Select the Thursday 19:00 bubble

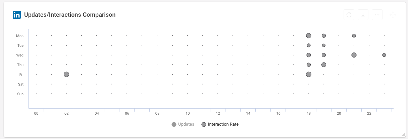coord(324,64)
